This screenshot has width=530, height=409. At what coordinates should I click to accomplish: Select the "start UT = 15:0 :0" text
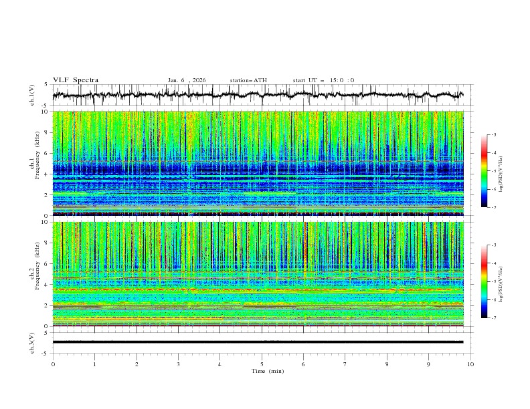coord(323,80)
